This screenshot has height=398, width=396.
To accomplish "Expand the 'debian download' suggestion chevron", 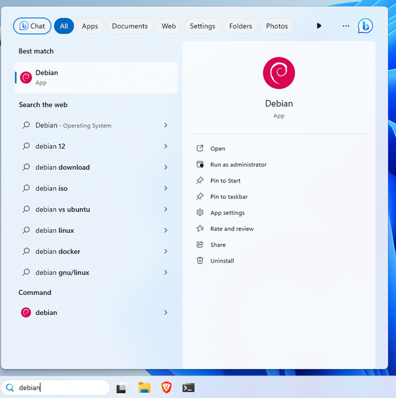I will pyautogui.click(x=166, y=167).
